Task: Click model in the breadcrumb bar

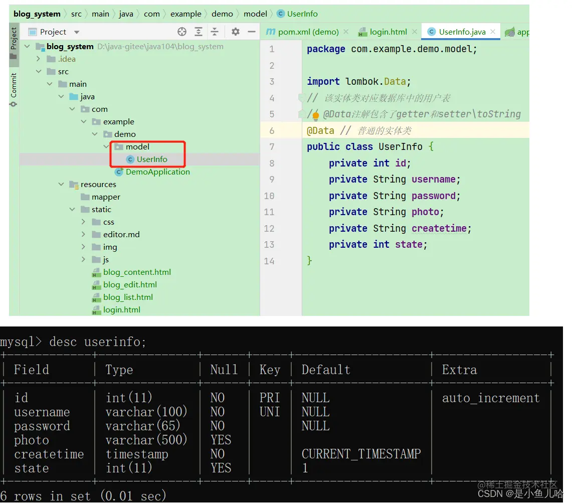Action: tap(255, 14)
